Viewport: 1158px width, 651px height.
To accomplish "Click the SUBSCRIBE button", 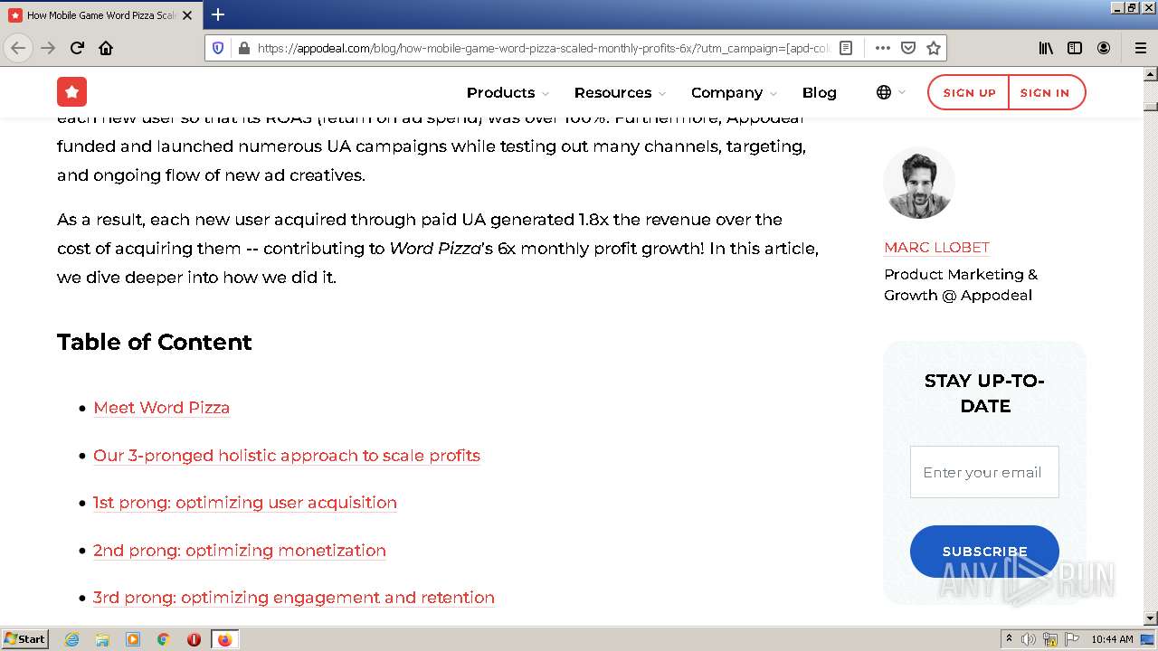I will pos(984,552).
